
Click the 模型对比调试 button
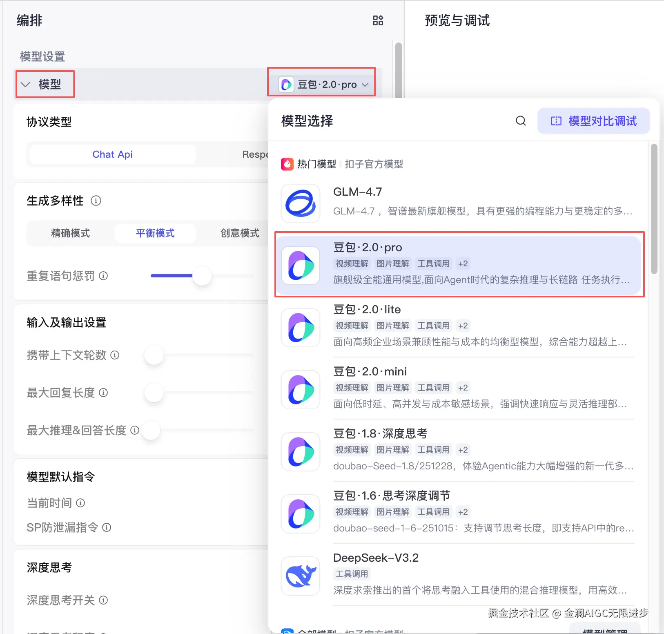[x=593, y=121]
